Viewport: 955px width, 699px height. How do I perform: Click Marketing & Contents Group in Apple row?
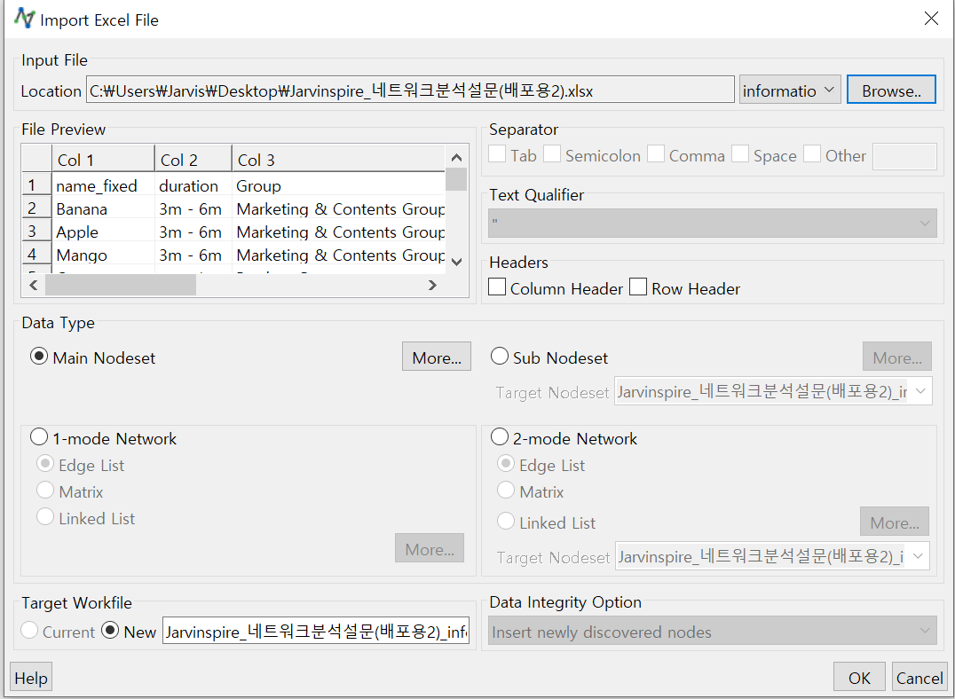pyautogui.click(x=339, y=232)
